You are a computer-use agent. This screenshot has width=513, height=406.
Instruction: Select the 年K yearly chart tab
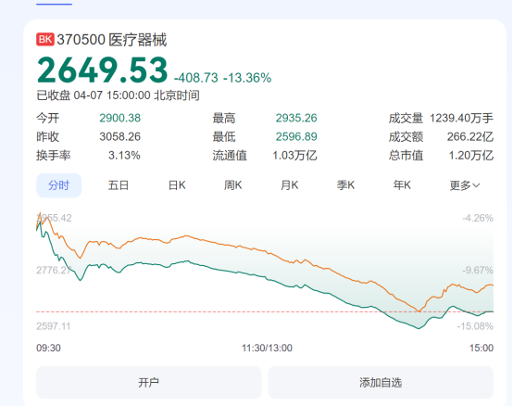[402, 185]
